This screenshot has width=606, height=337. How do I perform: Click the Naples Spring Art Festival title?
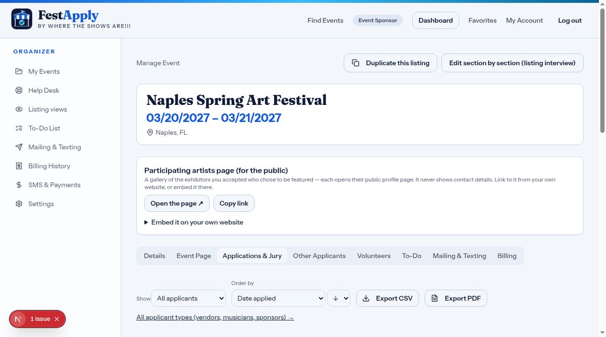[236, 100]
